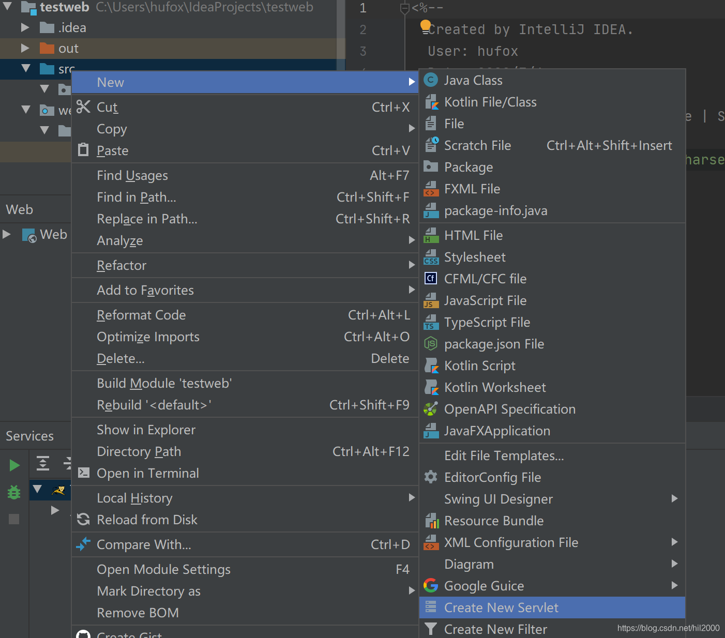The height and width of the screenshot is (638, 725).
Task: Choose Edit File Templates...
Action: [552, 455]
